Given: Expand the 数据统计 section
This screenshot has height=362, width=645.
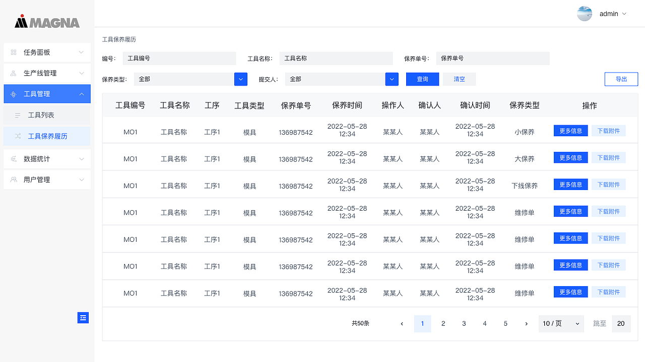Looking at the screenshot, I should point(81,158).
